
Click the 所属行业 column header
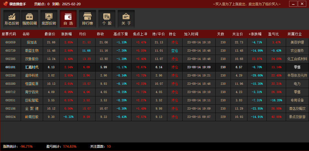pyautogui.click(x=295, y=34)
